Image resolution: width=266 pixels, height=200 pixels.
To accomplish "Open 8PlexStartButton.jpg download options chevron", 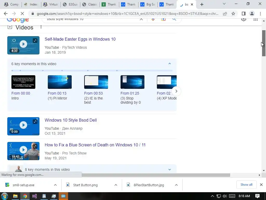I will tap(176, 185).
